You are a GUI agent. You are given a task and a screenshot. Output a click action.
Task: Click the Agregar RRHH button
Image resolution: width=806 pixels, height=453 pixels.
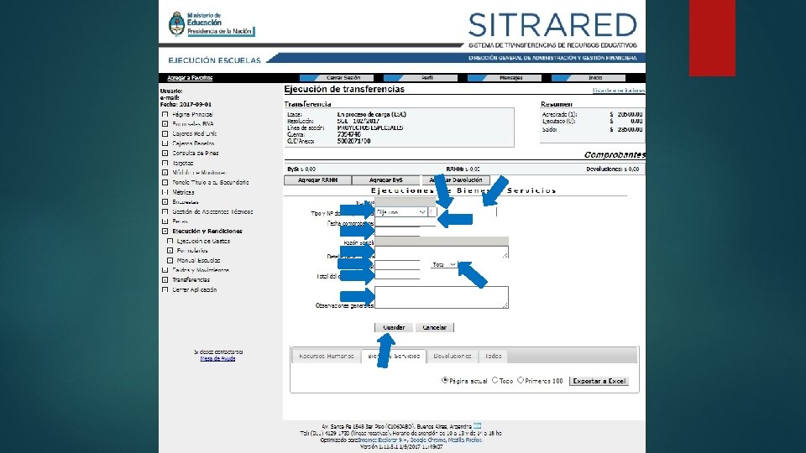[x=317, y=180]
